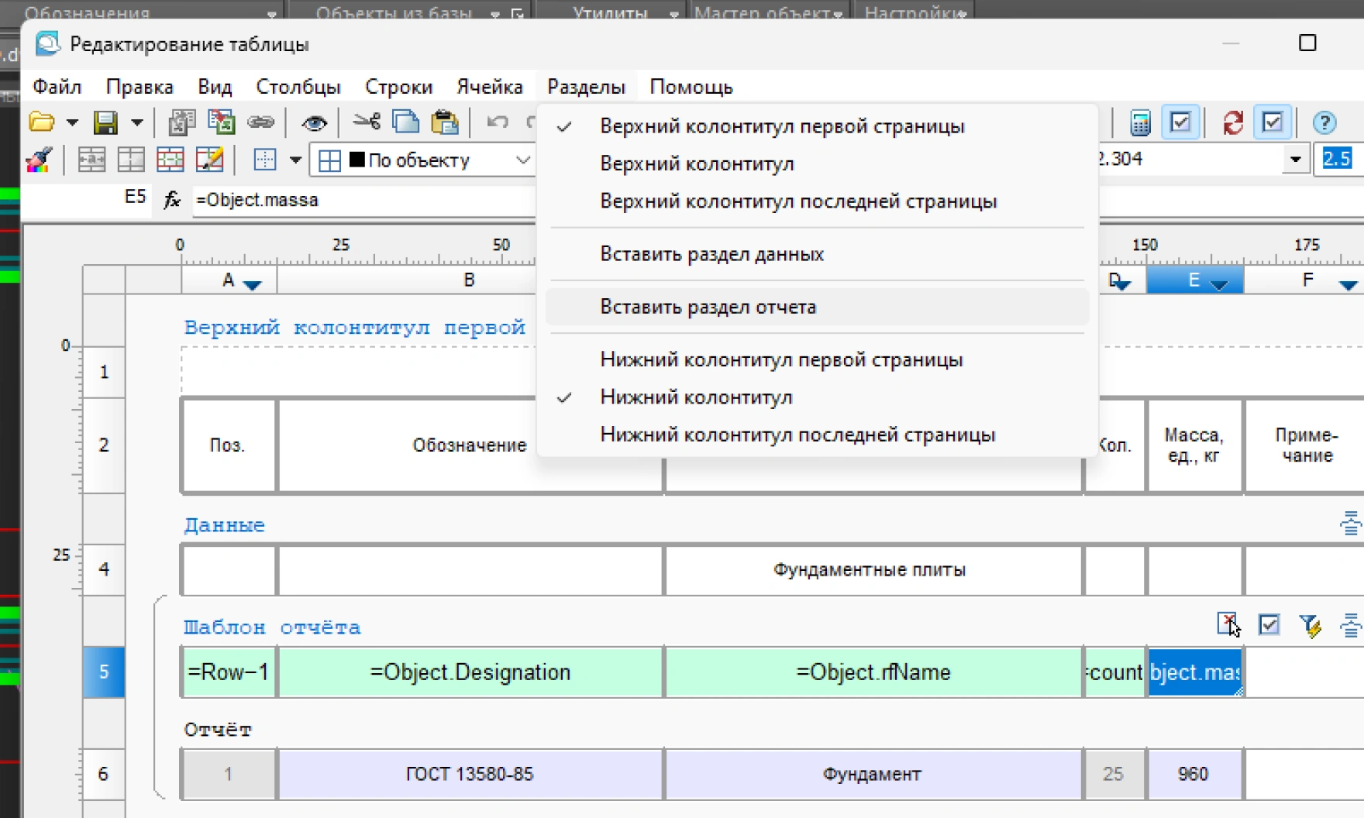1364x818 pixels.
Task: Open the column A header dropdown arrow
Action: coord(253,284)
